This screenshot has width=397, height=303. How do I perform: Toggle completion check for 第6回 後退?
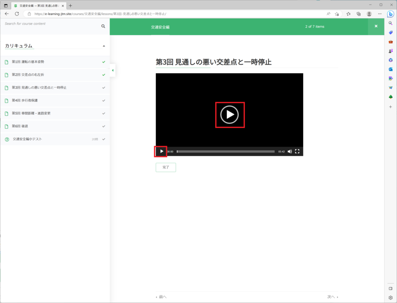104,126
